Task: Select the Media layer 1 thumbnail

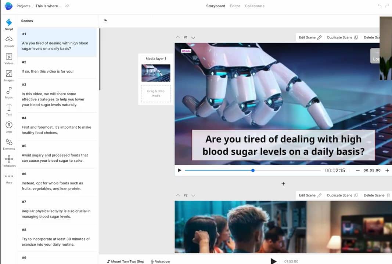Action: [x=156, y=73]
